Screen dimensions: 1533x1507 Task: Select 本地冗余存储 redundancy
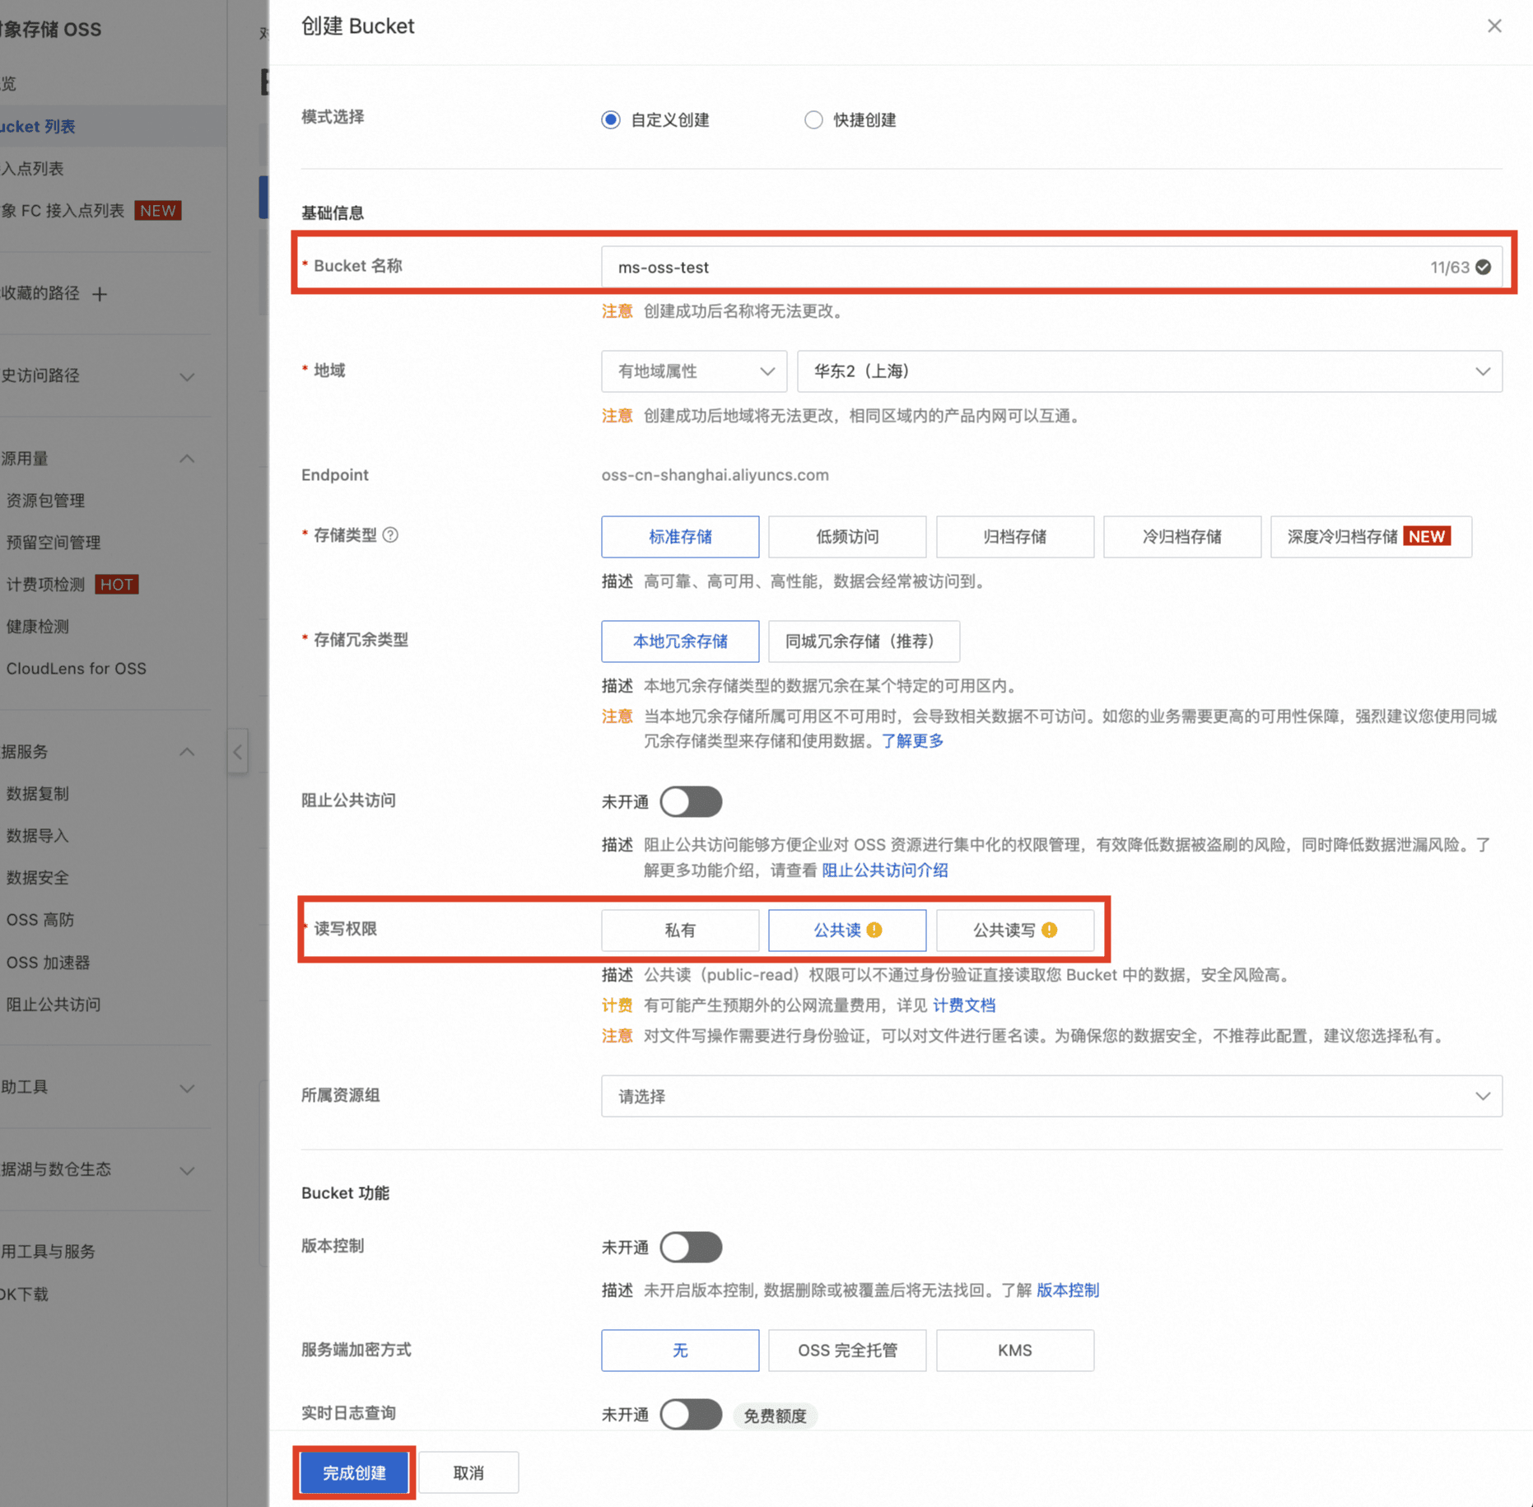680,642
